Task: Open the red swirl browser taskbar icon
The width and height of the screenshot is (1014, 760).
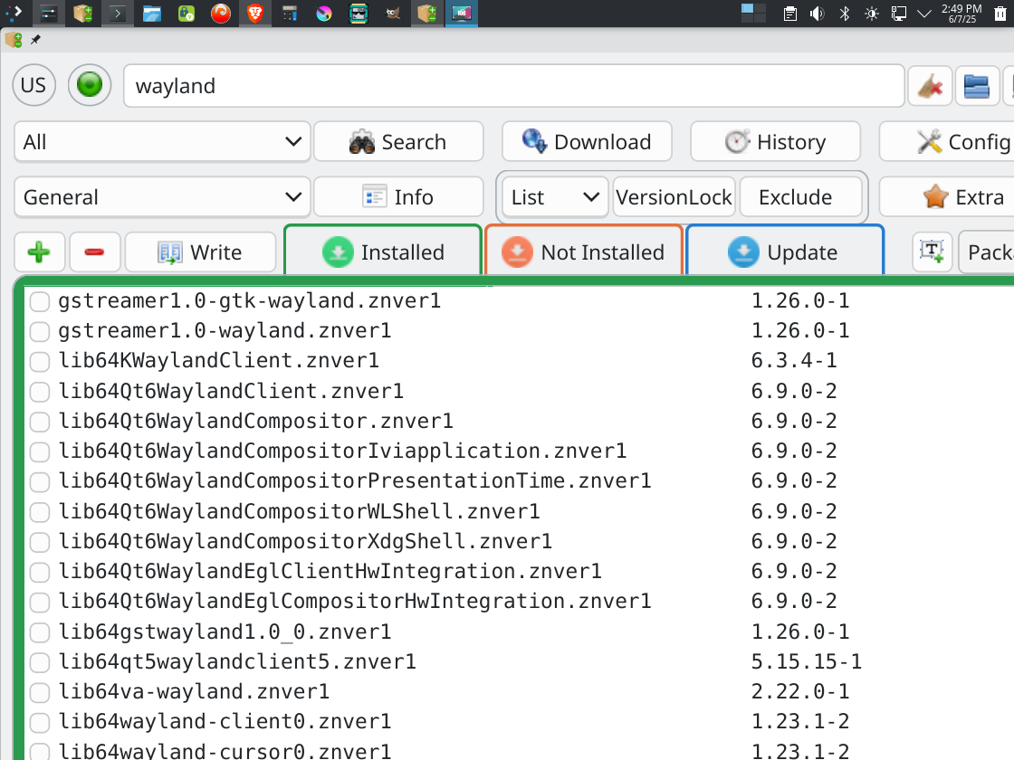Action: click(x=221, y=13)
